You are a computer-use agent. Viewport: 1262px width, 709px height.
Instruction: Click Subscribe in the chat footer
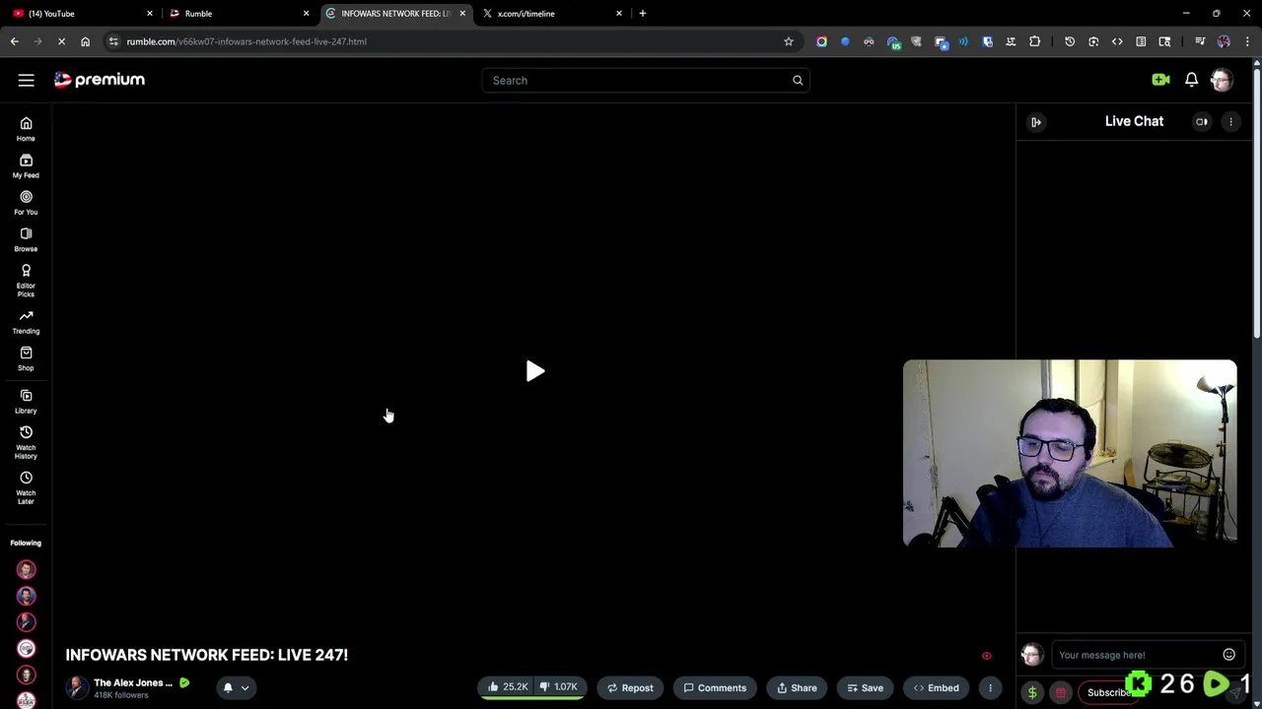coord(1108,692)
